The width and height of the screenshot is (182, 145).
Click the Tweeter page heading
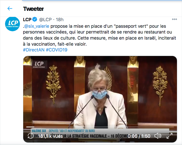click(x=33, y=9)
